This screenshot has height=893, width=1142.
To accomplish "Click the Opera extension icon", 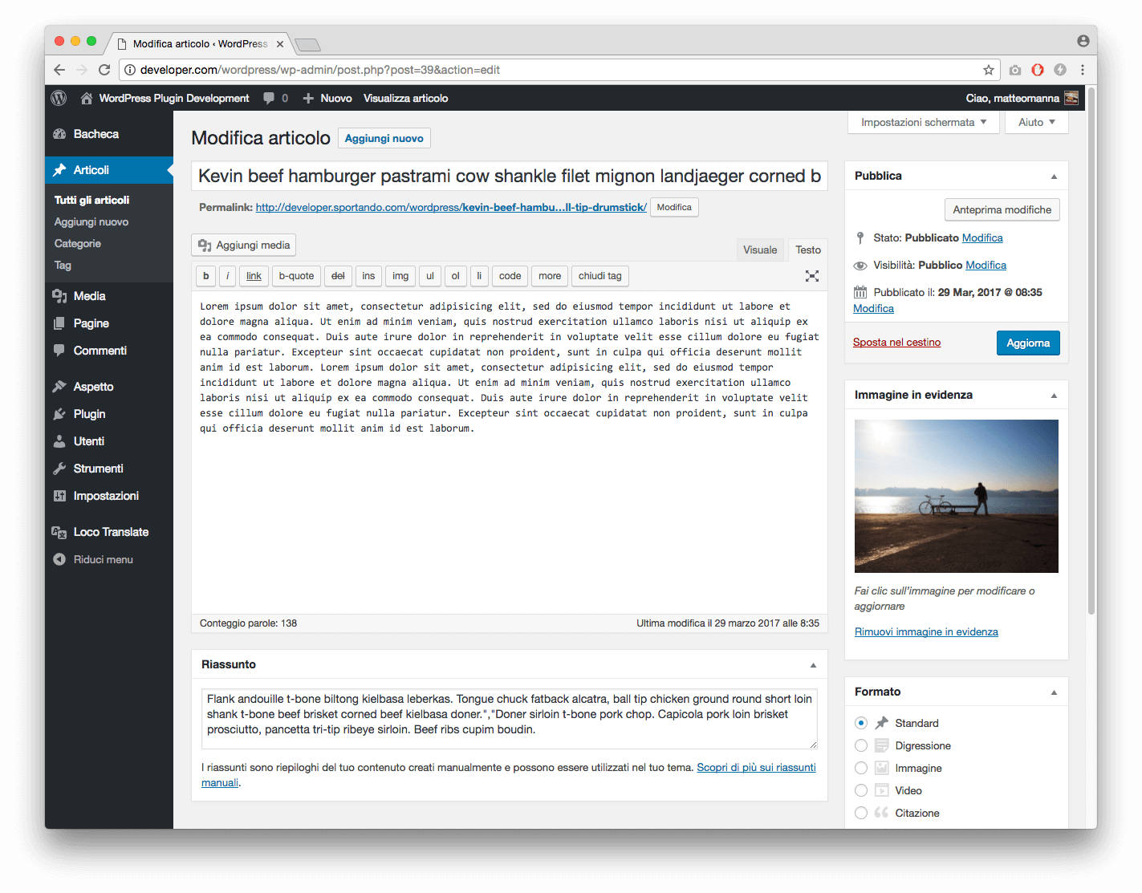I will [x=1038, y=70].
